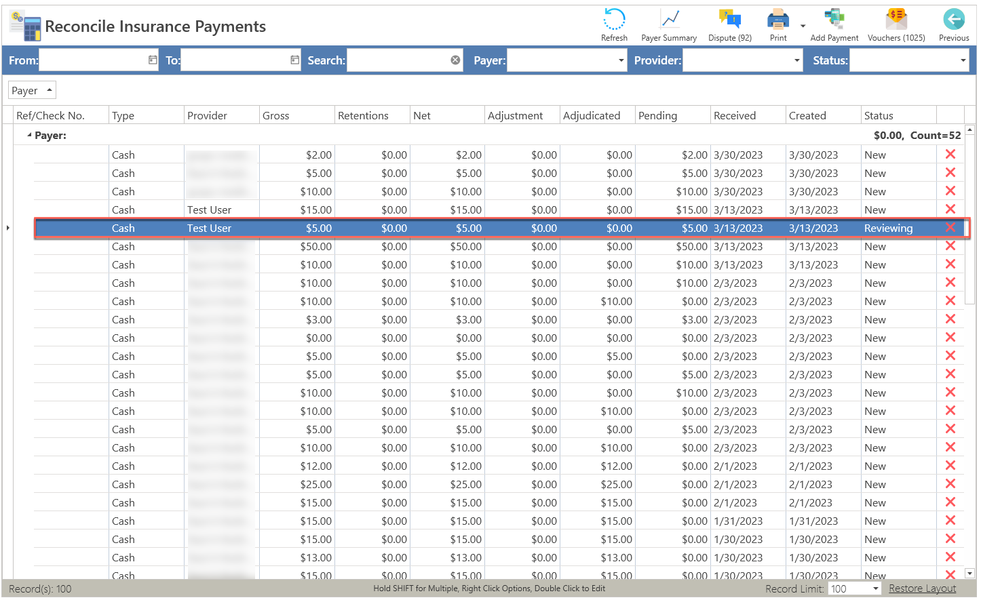Screen dimensions: 981x600
Task: Open the Record Limit dropdown
Action: click(x=875, y=588)
